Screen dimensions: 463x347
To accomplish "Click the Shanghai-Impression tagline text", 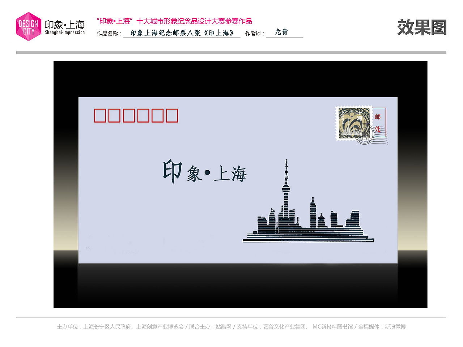I will [65, 32].
